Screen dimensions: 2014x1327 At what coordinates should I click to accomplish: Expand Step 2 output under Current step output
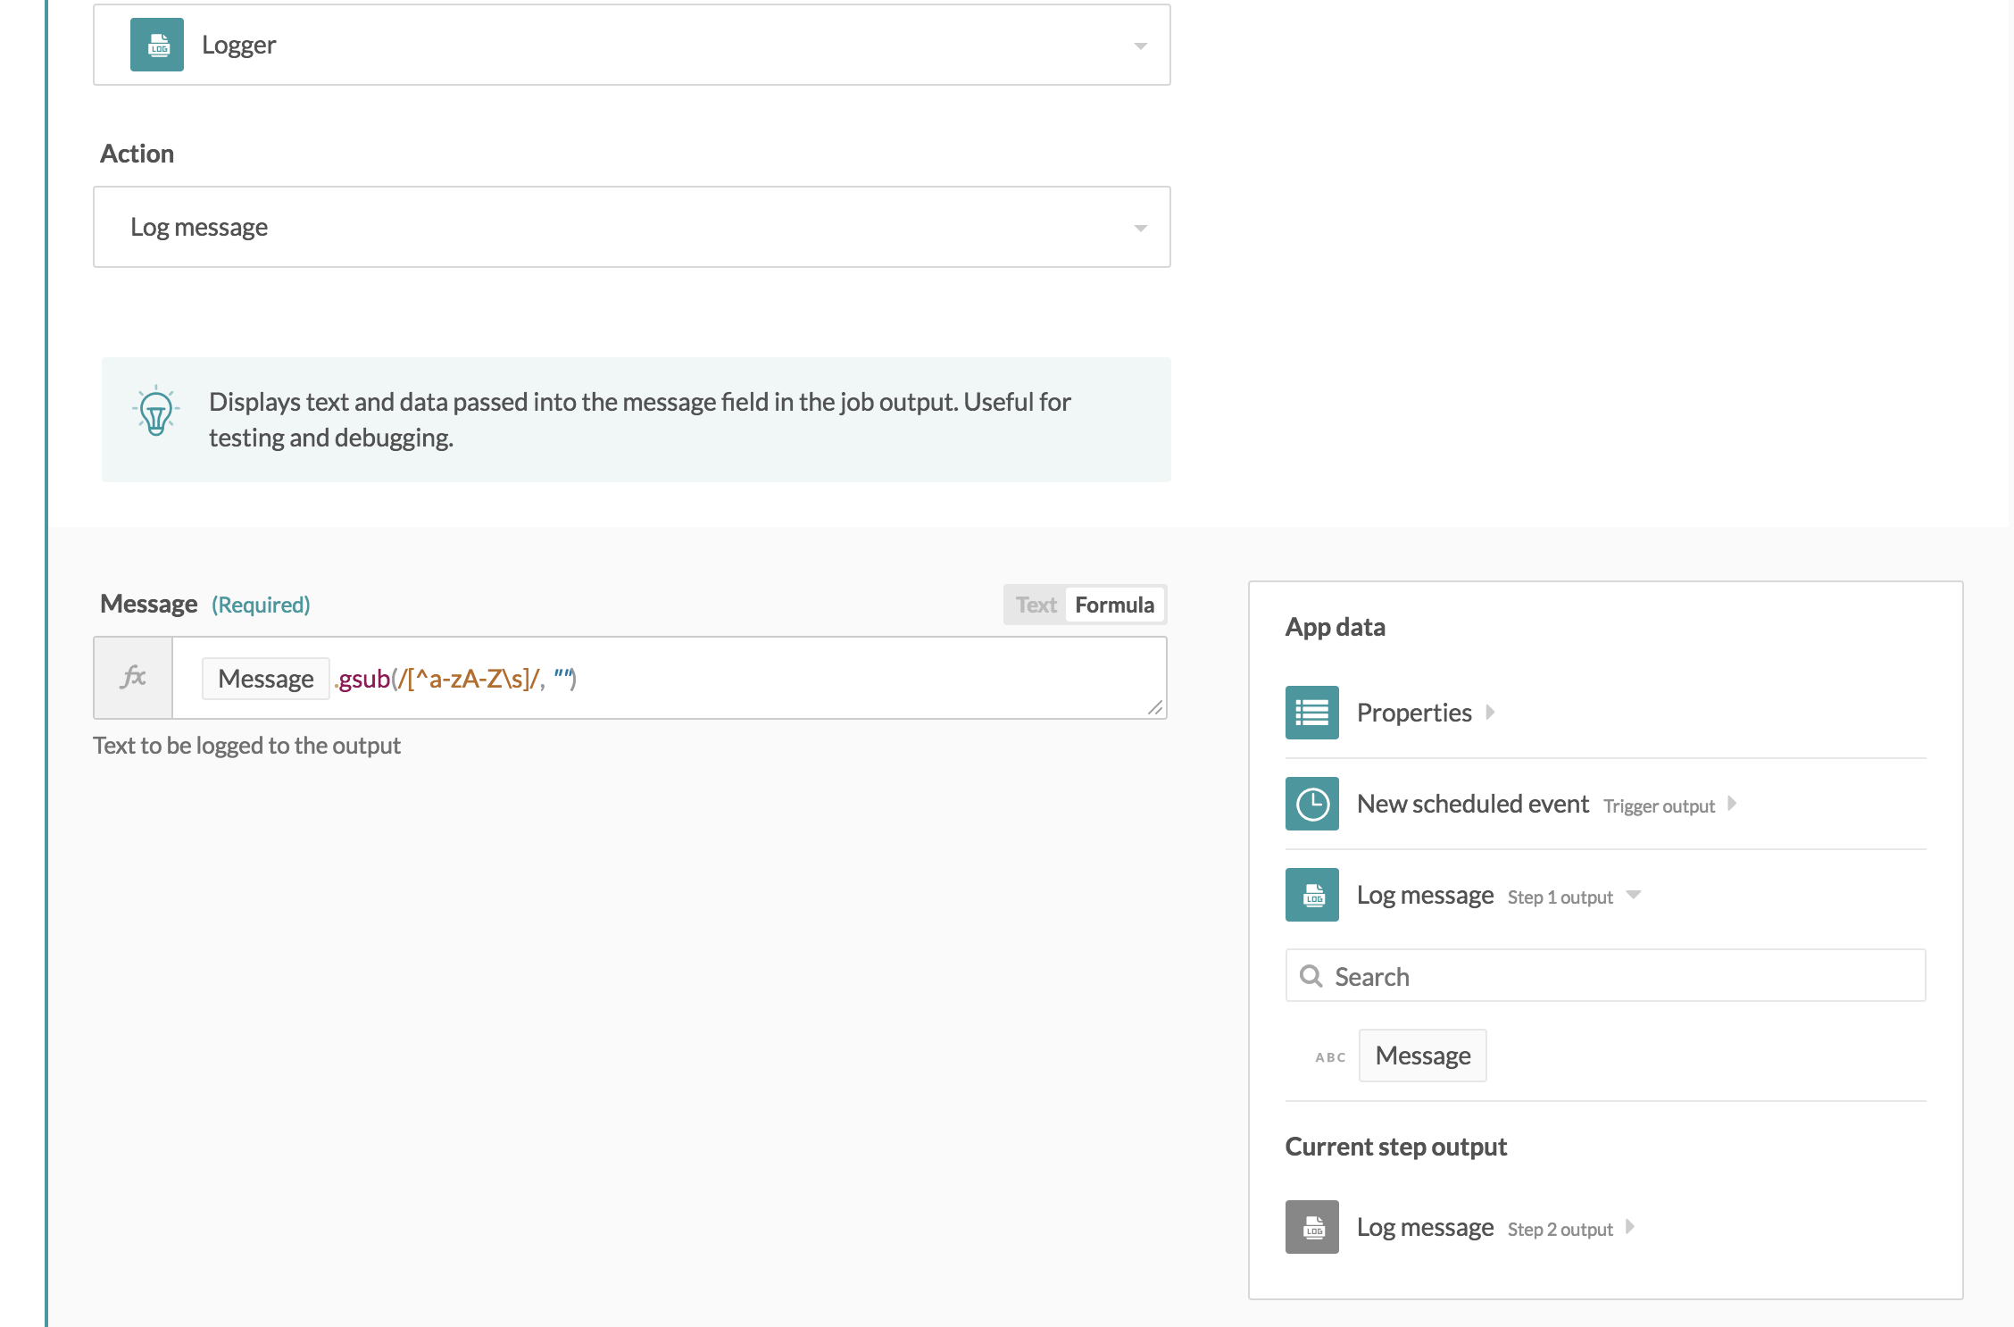pos(1632,1227)
